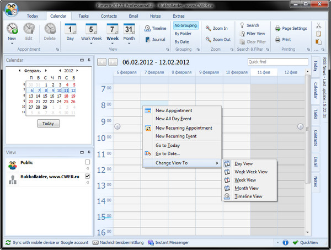Viewport: 331px width, 250px height.
Task: Click the blue info icon in status bar
Action: pyautogui.click(x=285, y=243)
